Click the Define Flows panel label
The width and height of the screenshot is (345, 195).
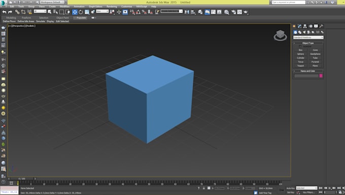pos(9,21)
